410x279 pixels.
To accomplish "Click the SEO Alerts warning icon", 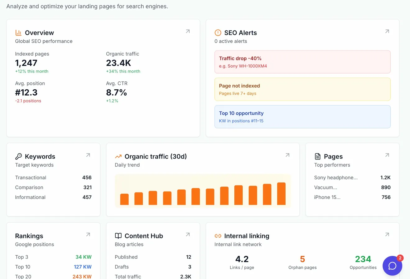I will pyautogui.click(x=218, y=33).
